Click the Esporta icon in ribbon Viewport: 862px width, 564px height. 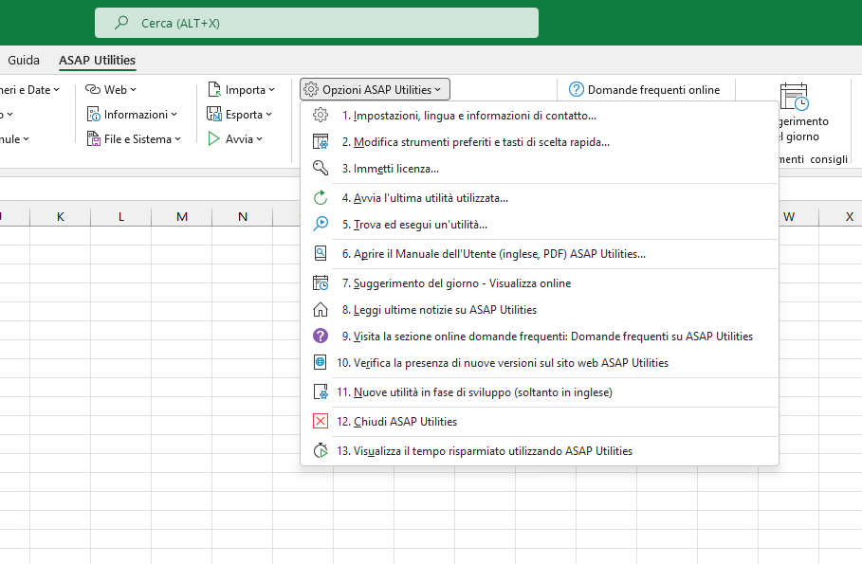(214, 115)
